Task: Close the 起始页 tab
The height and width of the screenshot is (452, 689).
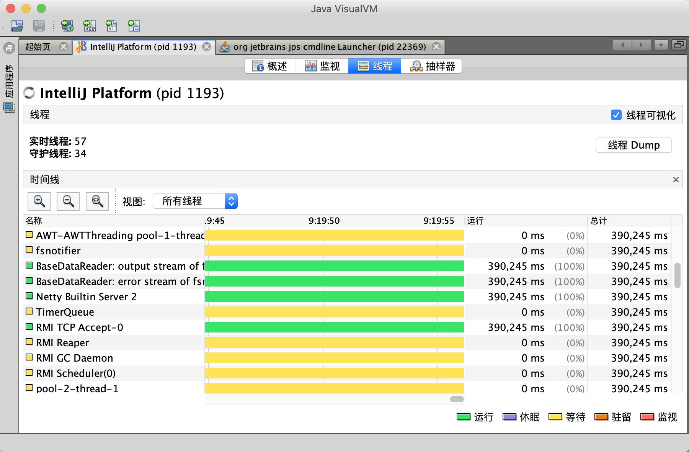Action: pyautogui.click(x=64, y=47)
